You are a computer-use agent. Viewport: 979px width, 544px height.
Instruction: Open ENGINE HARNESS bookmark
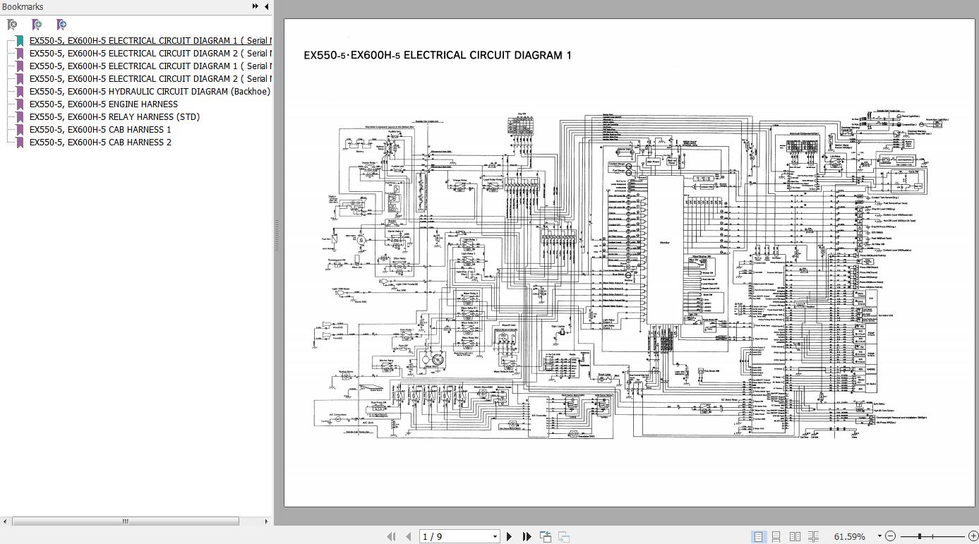104,104
